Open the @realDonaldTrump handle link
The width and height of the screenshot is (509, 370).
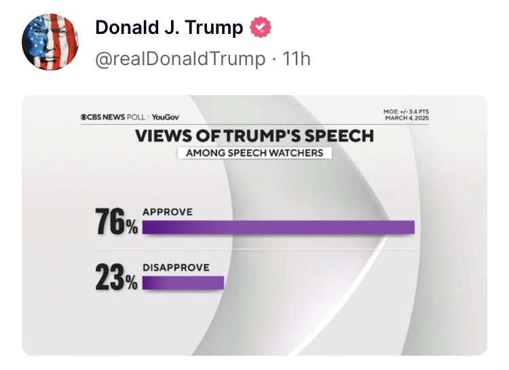point(180,59)
